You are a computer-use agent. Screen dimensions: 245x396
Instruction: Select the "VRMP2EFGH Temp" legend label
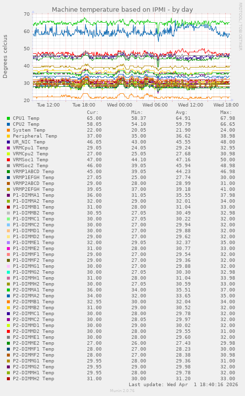[34, 189]
